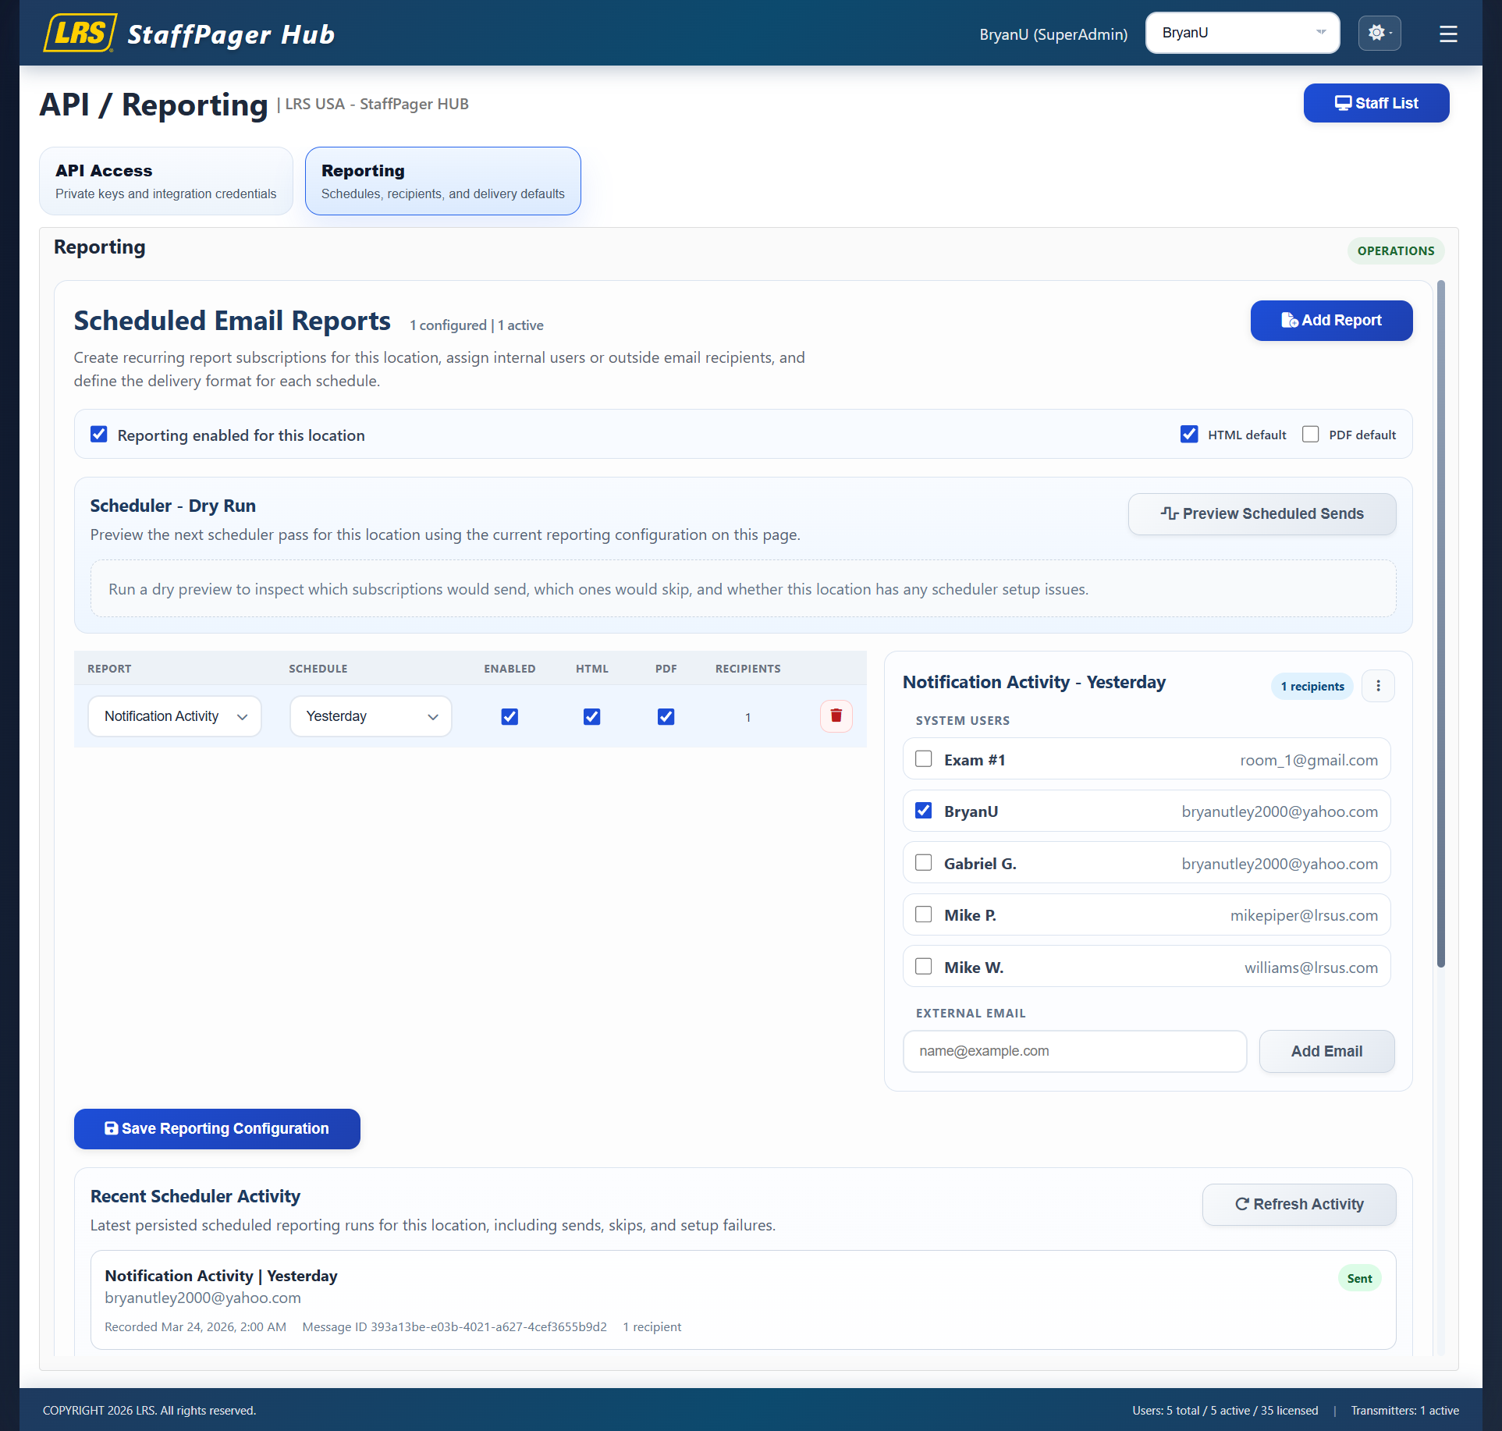Open the hamburger menu icon
1502x1431 pixels.
click(x=1448, y=34)
